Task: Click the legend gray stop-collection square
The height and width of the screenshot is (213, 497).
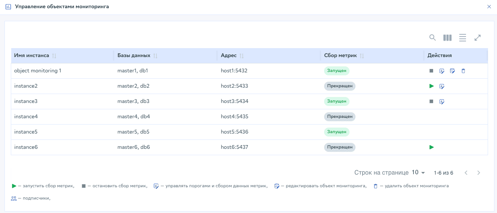Action: click(84, 186)
